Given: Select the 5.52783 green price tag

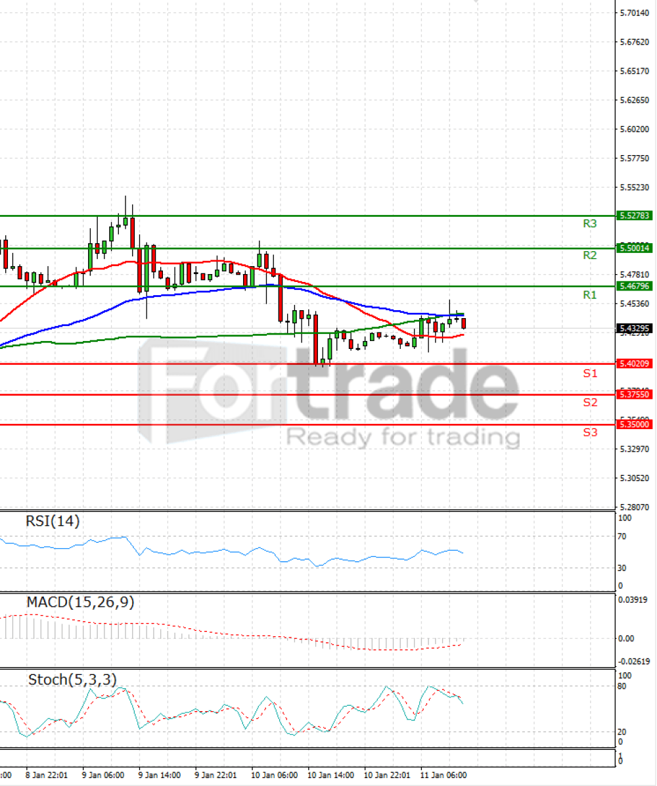Looking at the screenshot, I should (x=634, y=216).
